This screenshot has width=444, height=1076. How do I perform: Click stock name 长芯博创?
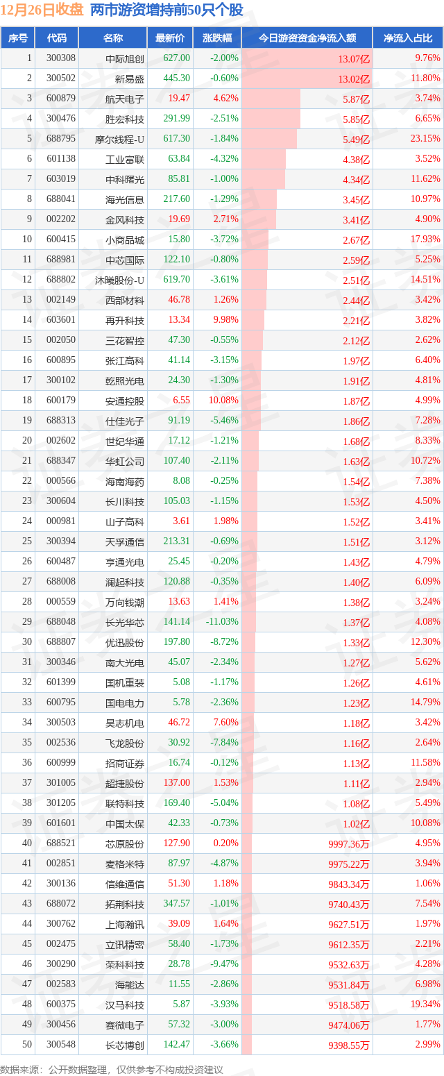click(125, 1045)
